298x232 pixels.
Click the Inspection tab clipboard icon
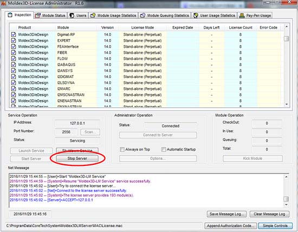(10, 15)
